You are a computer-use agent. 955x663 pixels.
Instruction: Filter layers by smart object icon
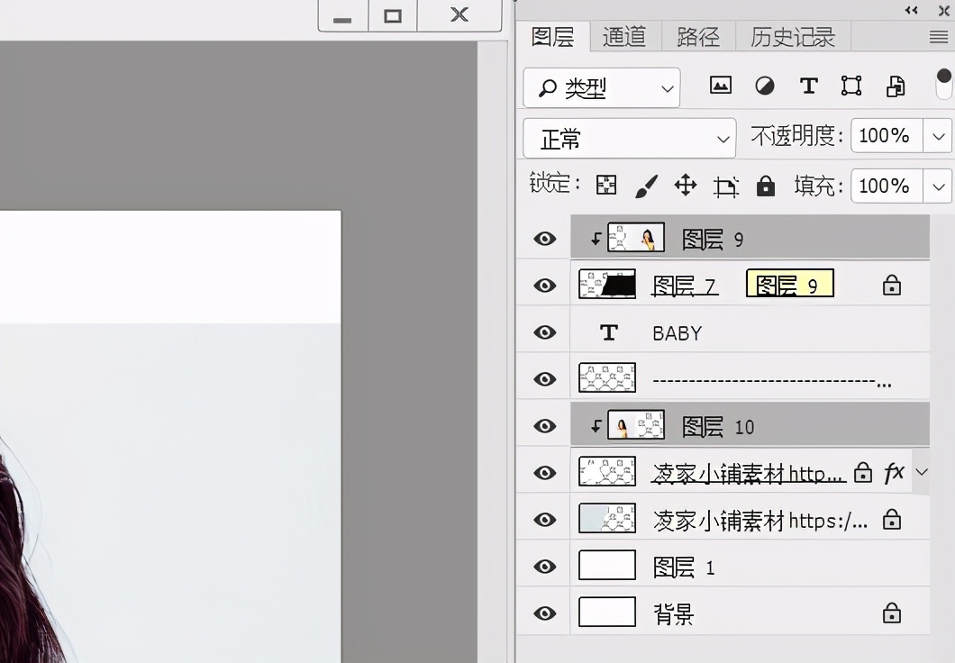coord(896,86)
